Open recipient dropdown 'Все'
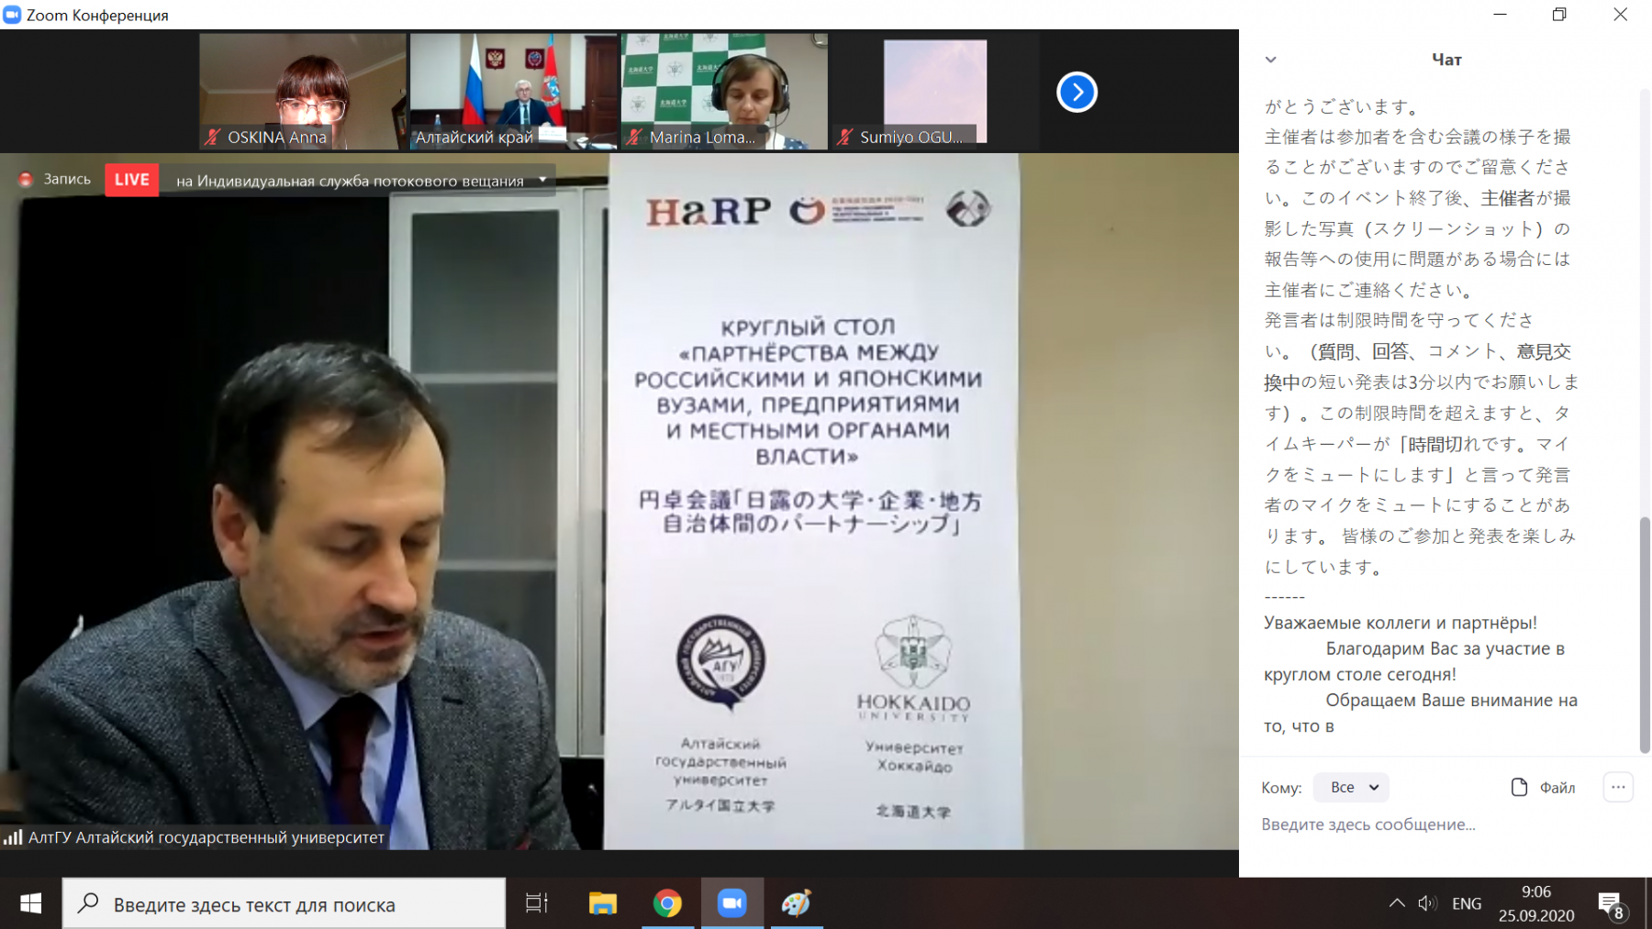 coord(1351,787)
